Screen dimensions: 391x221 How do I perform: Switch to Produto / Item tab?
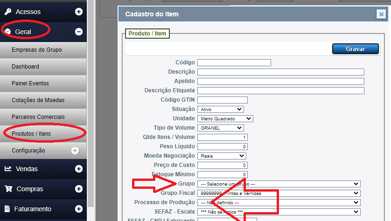coord(147,34)
